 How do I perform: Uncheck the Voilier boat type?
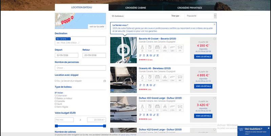coord(56,93)
